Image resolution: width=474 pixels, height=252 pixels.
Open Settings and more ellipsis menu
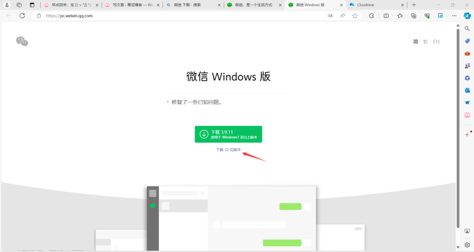(x=454, y=16)
